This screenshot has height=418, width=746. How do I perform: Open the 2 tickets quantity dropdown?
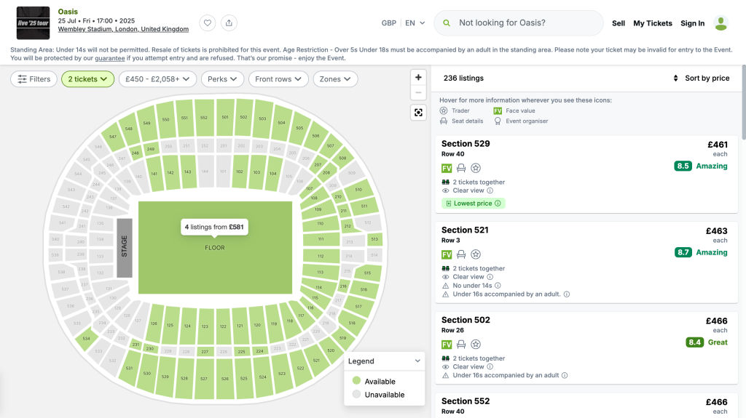click(x=87, y=79)
